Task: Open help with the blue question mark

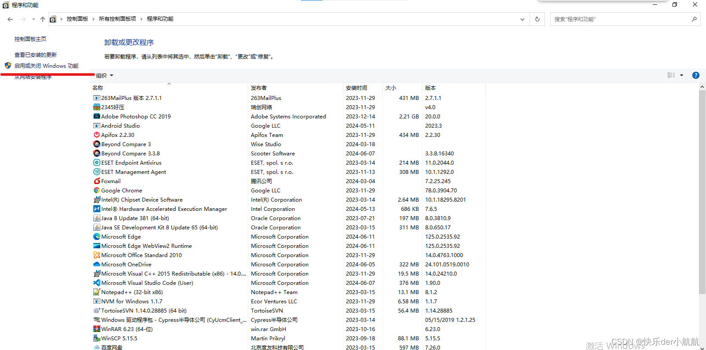Action: pyautogui.click(x=696, y=75)
